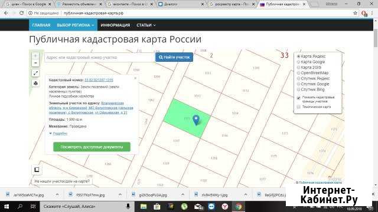Zoom out the cadastral map
This screenshot has height=212, width=378.
click(35, 63)
